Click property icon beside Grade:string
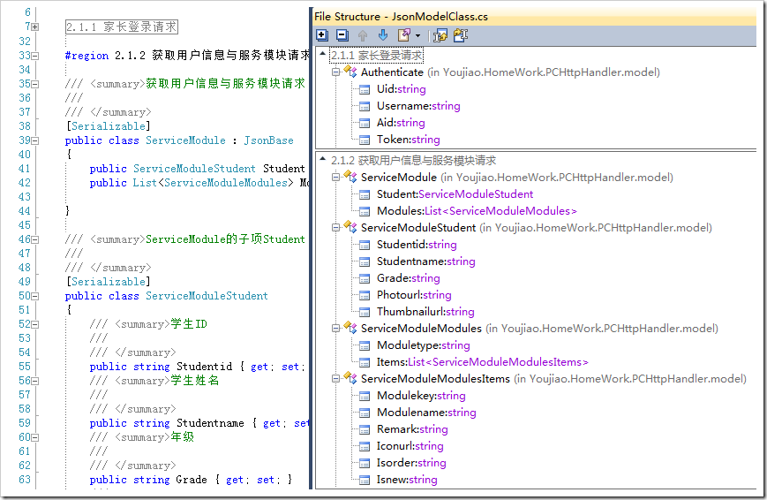Image resolution: width=767 pixels, height=500 pixels. [365, 278]
